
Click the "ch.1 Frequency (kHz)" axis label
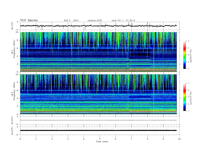click(13, 49)
